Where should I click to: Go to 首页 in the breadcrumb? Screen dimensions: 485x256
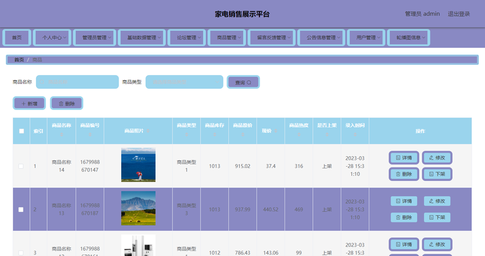[x=19, y=60]
